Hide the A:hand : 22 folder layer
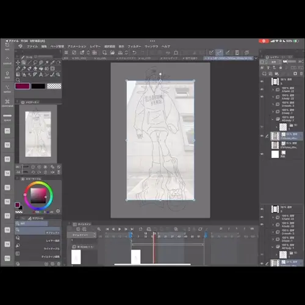Screen dimensions: 305x305 click(x=262, y=89)
